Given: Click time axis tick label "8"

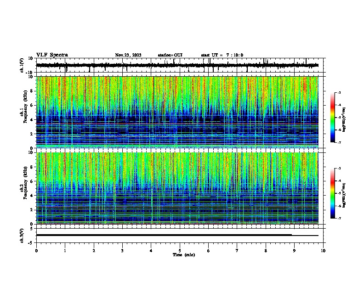Looking at the screenshot, I should coord(266,251).
